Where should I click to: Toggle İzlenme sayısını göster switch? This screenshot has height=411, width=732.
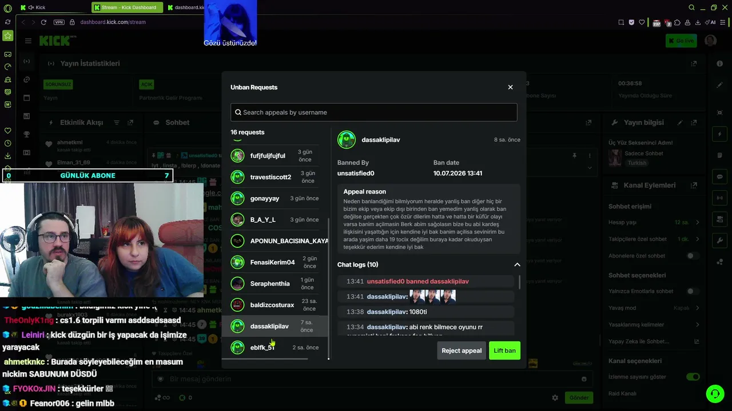pos(693,377)
